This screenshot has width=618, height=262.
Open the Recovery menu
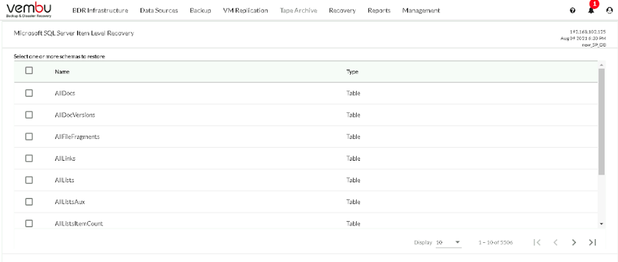342,11
